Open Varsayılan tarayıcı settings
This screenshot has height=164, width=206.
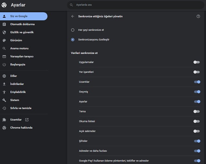(x=23, y=56)
